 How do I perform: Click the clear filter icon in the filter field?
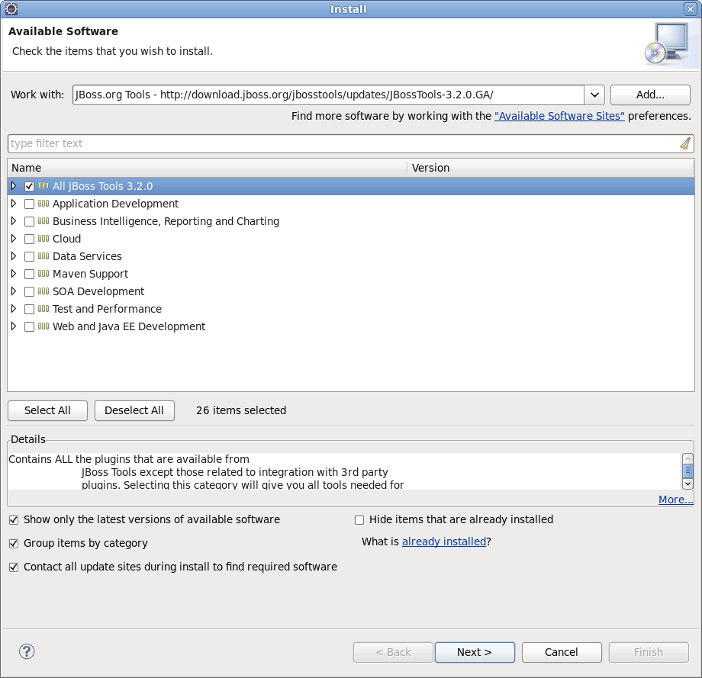coord(684,143)
